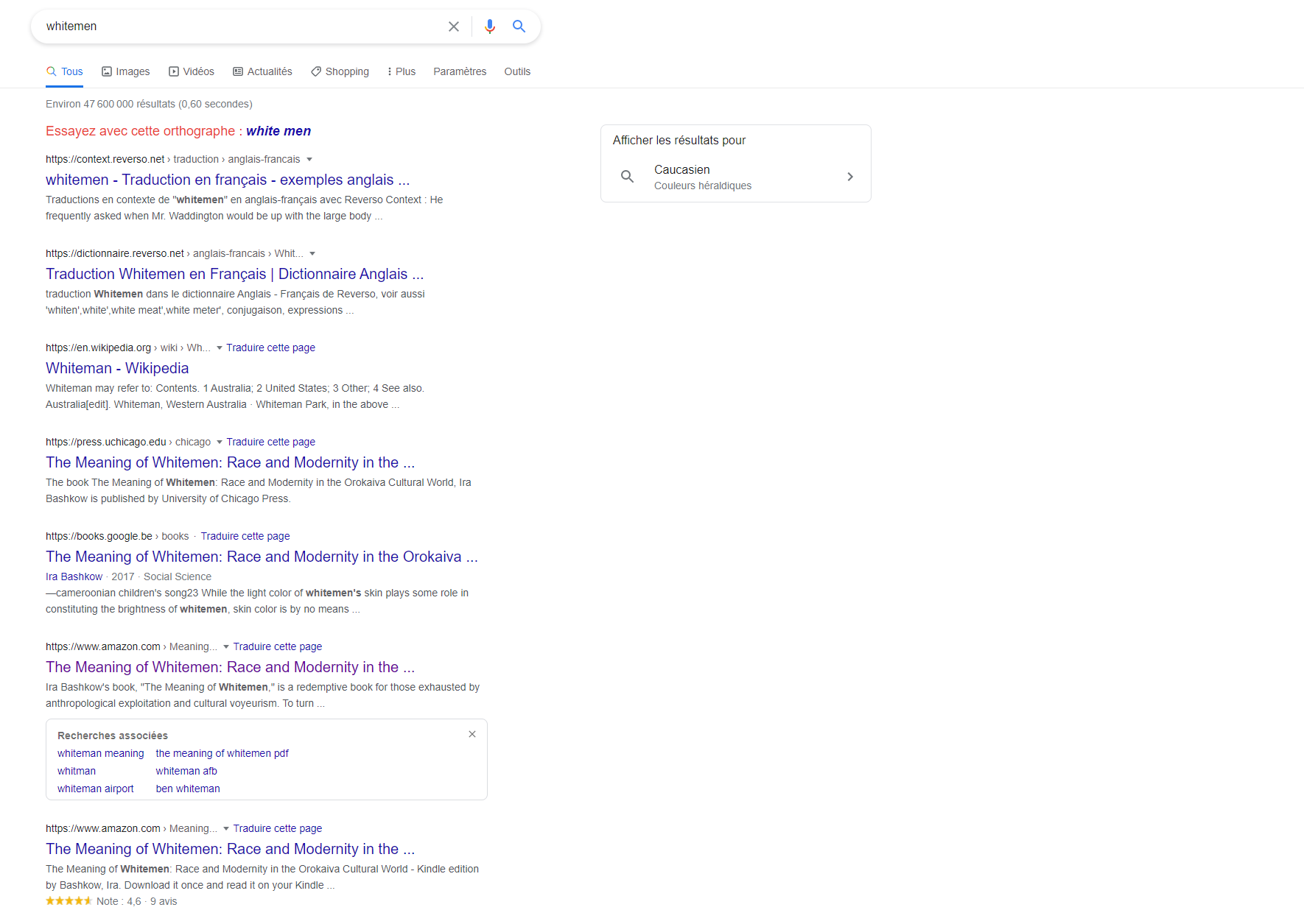1304x924 pixels.
Task: Translate the Kindle edition Amazon result page
Action: pyautogui.click(x=278, y=828)
